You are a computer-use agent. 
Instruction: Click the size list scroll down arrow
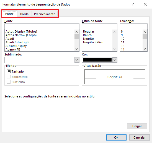point(145,49)
